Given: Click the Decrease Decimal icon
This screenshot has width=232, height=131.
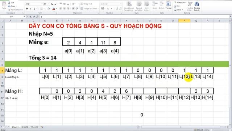Looking at the screenshot, I should 120,9.
